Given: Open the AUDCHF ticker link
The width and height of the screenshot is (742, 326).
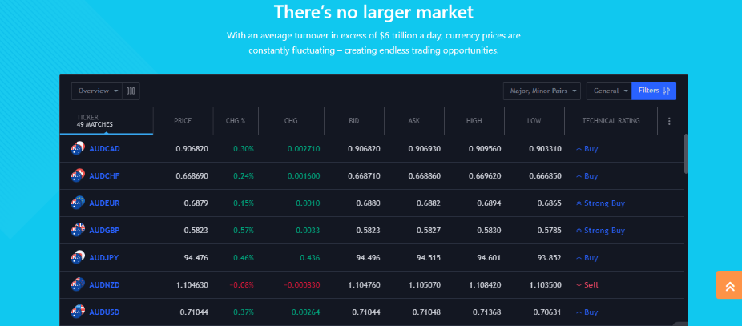Looking at the screenshot, I should tap(104, 176).
